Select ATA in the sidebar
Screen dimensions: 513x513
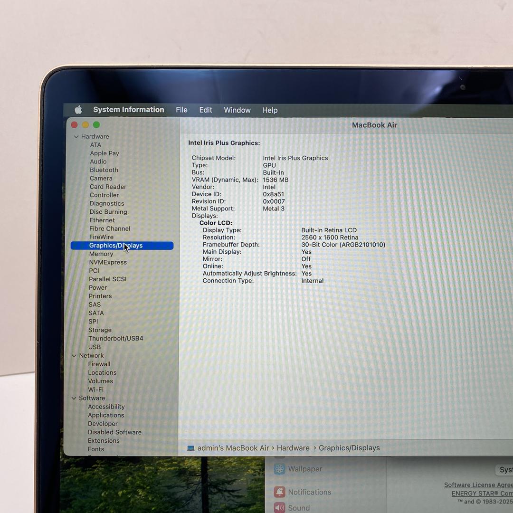[95, 144]
